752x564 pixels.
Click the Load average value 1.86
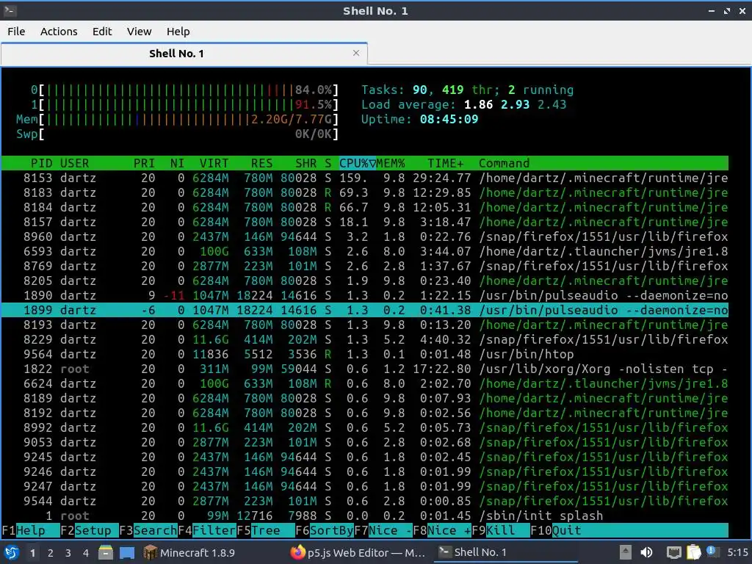coord(479,104)
